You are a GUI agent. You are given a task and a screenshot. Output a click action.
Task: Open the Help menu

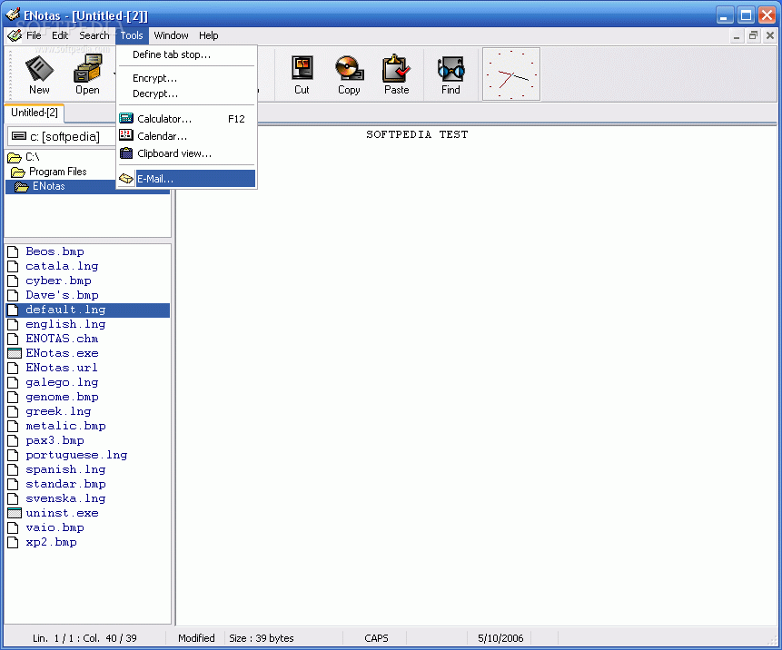[x=209, y=35]
